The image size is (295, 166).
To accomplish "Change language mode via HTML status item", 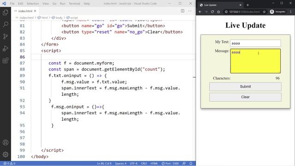I will (154, 164).
